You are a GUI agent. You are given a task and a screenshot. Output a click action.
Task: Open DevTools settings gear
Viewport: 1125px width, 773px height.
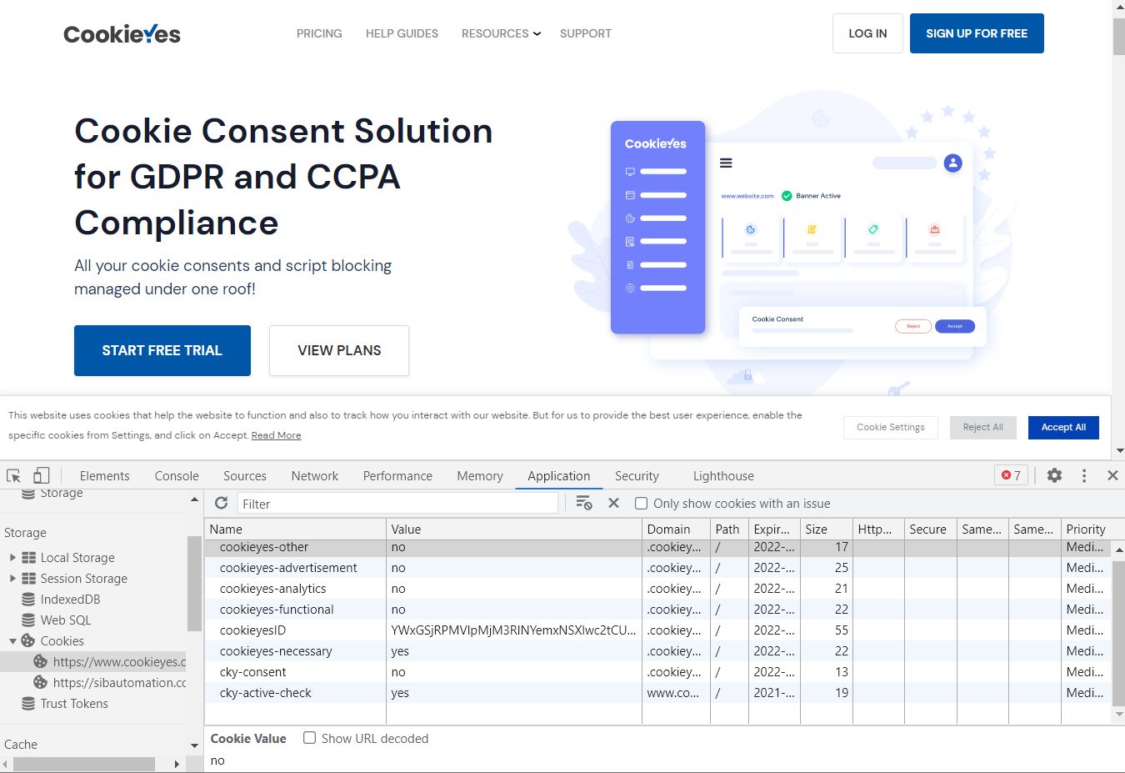coord(1054,475)
